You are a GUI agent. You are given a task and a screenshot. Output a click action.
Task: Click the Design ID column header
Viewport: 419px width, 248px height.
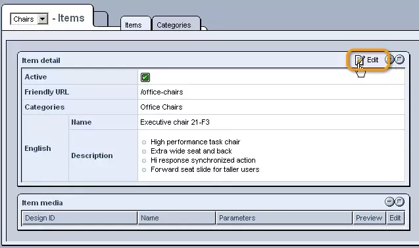pos(80,218)
